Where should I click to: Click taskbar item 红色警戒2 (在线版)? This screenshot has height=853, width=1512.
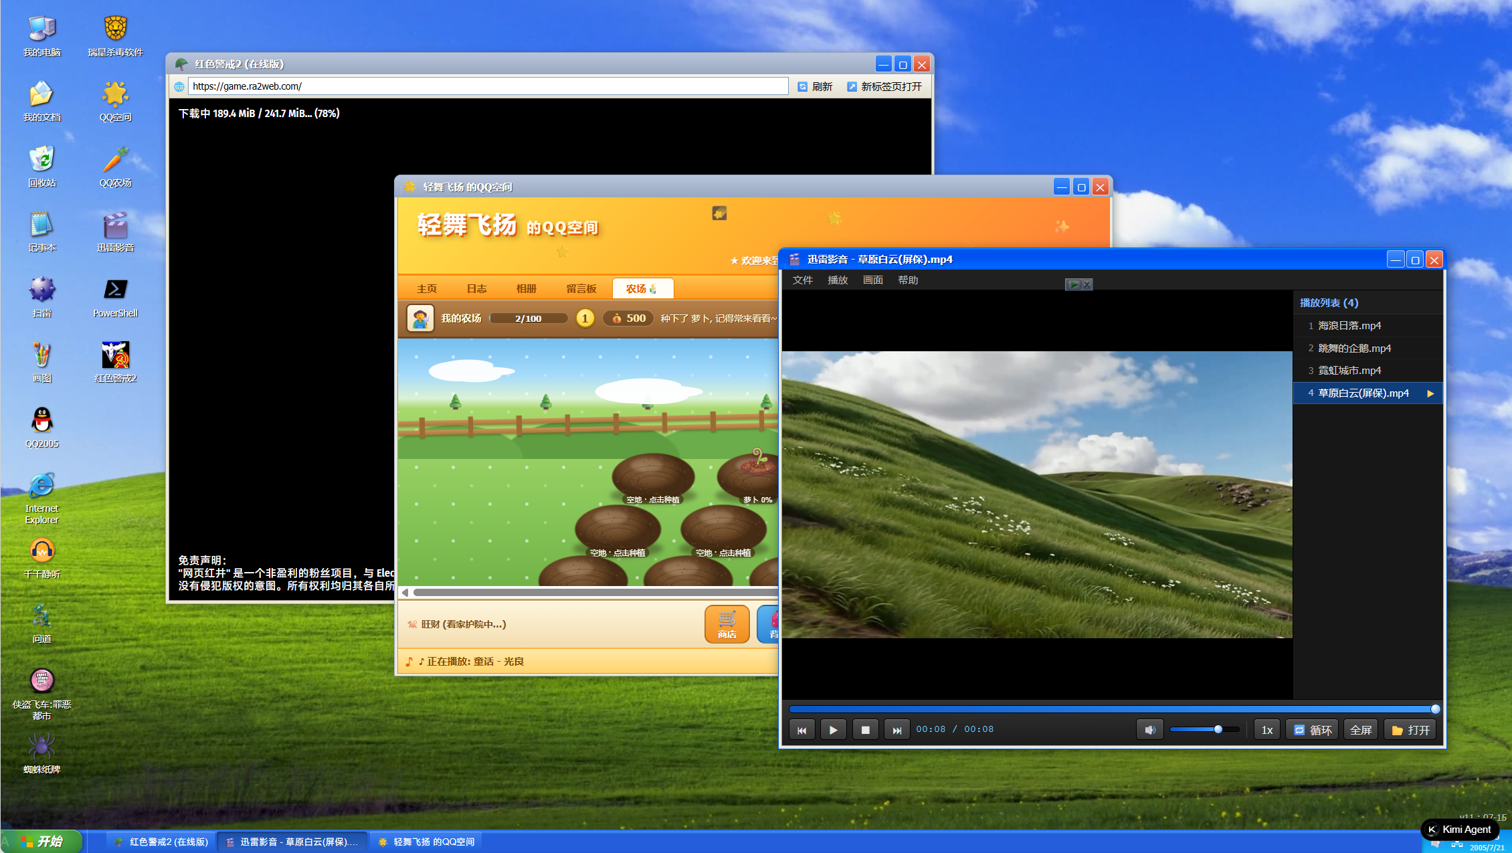(x=161, y=842)
